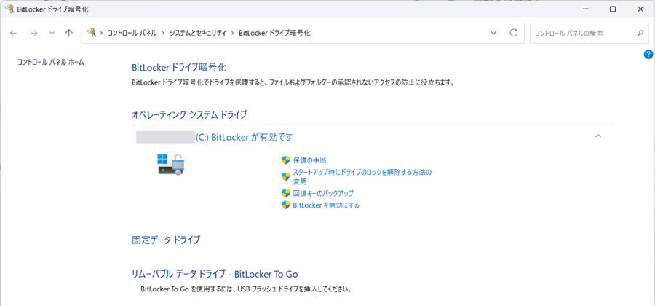Click shield icon beside 保護の中断
The height and width of the screenshot is (306, 655).
click(x=286, y=160)
